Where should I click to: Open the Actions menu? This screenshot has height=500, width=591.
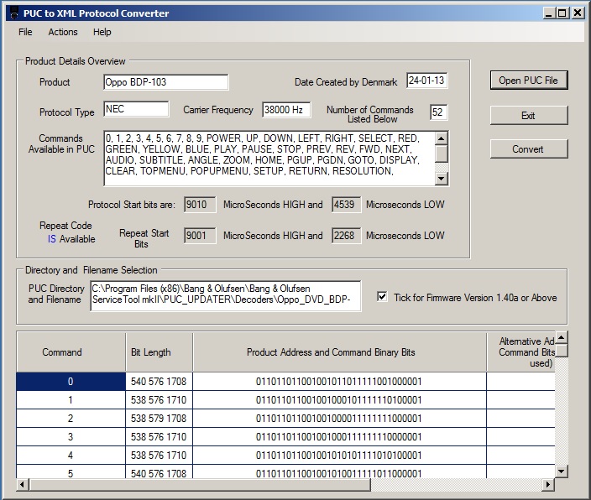click(63, 32)
